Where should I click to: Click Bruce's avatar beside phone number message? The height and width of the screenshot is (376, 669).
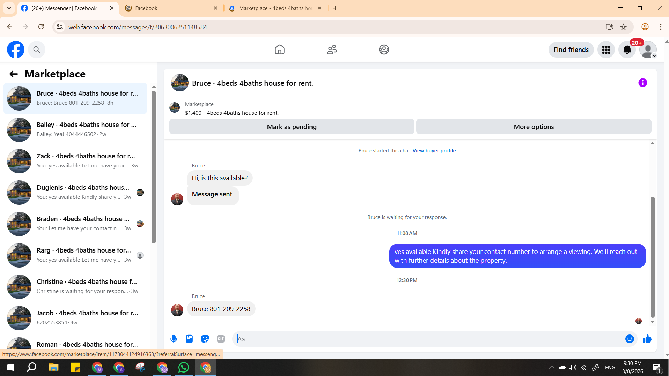177,310
